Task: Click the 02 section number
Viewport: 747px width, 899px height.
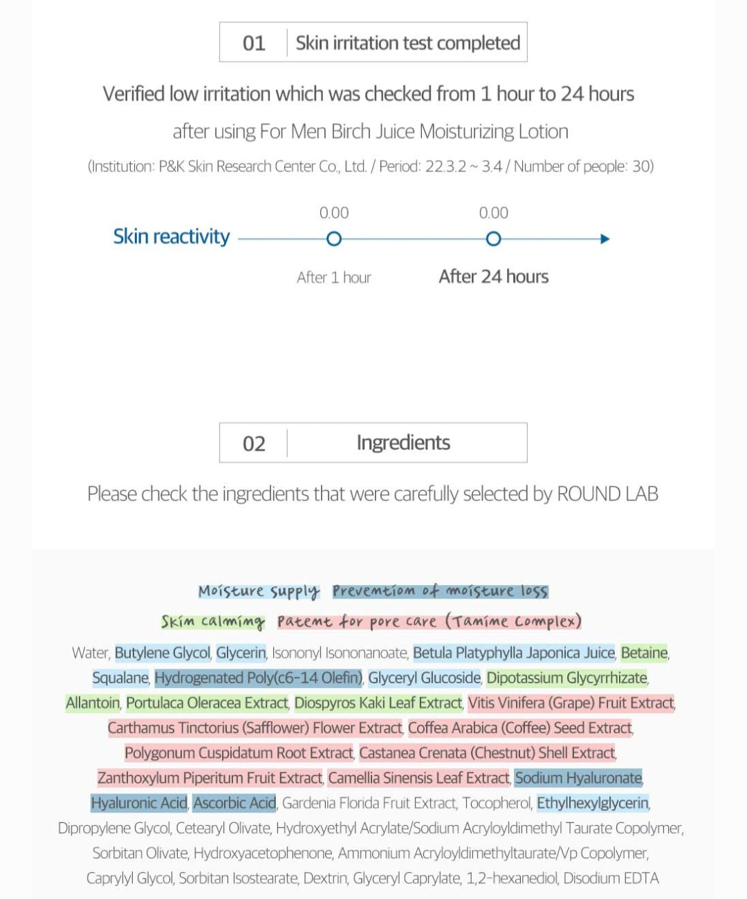Action: [254, 443]
